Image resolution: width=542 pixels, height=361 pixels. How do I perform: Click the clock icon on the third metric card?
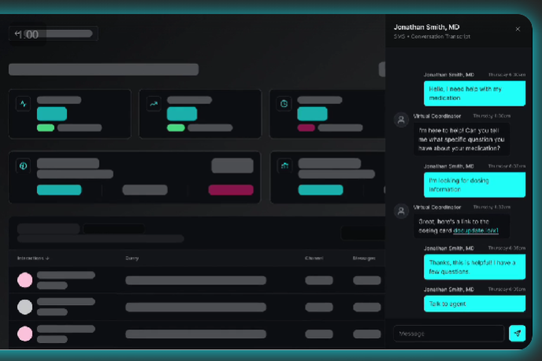tap(284, 103)
